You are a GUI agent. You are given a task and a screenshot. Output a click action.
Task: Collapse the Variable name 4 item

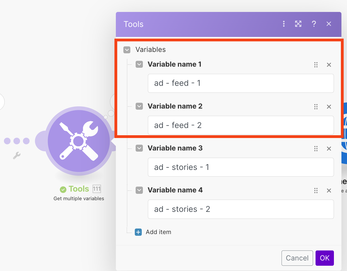pyautogui.click(x=139, y=190)
